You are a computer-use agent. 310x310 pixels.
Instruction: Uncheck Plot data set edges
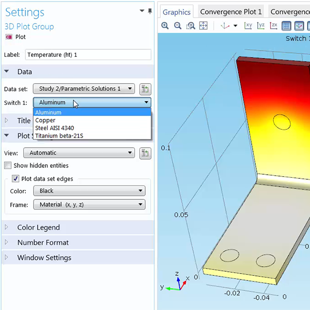point(16,179)
